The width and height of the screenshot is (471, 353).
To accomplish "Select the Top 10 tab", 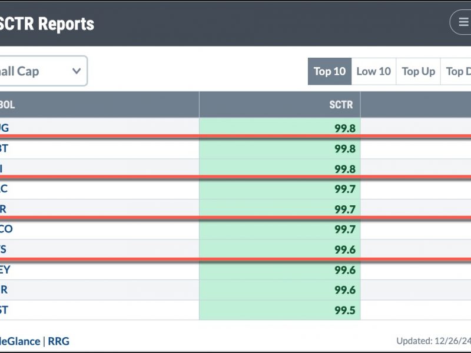I will 330,71.
